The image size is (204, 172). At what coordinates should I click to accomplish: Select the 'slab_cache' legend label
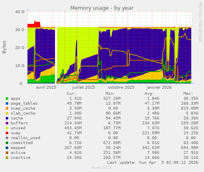pos(23,113)
